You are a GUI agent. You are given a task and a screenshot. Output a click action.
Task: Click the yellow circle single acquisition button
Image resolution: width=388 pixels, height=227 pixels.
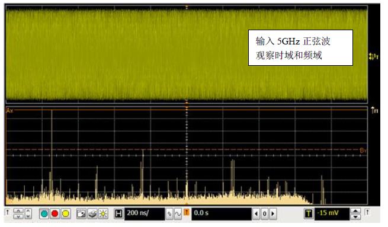tap(66, 213)
